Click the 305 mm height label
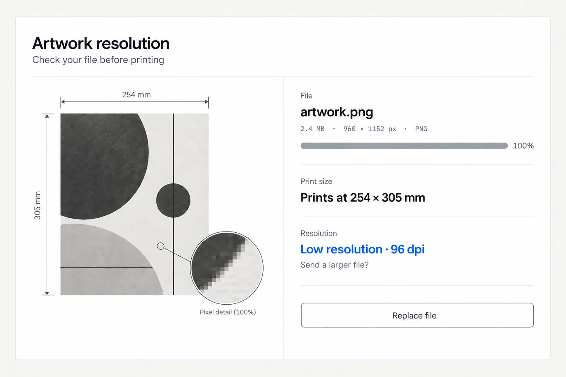Viewport: 566px width, 377px height. [38, 205]
